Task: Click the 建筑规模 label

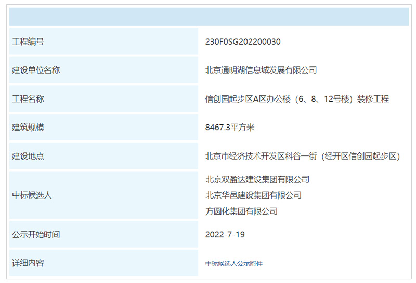Action: pyautogui.click(x=28, y=127)
